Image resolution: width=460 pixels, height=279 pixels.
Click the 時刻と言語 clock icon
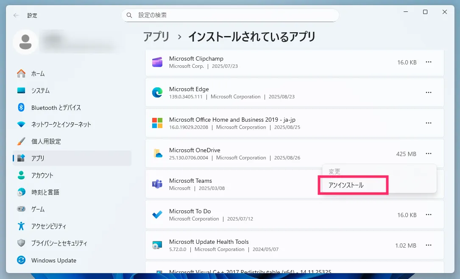pyautogui.click(x=21, y=192)
